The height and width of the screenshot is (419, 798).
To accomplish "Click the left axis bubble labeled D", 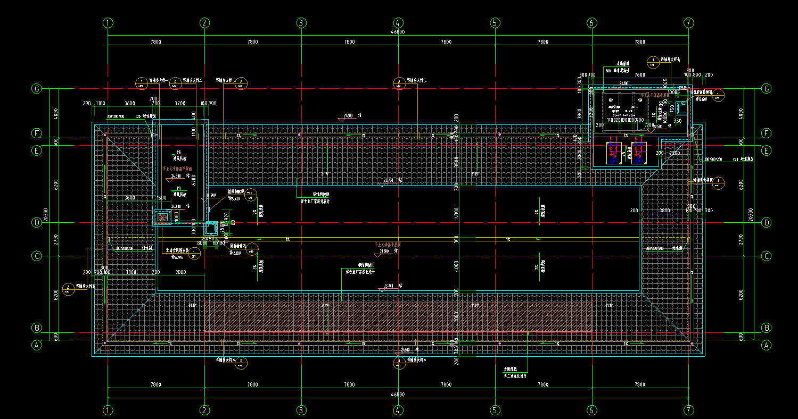I will pyautogui.click(x=37, y=222).
